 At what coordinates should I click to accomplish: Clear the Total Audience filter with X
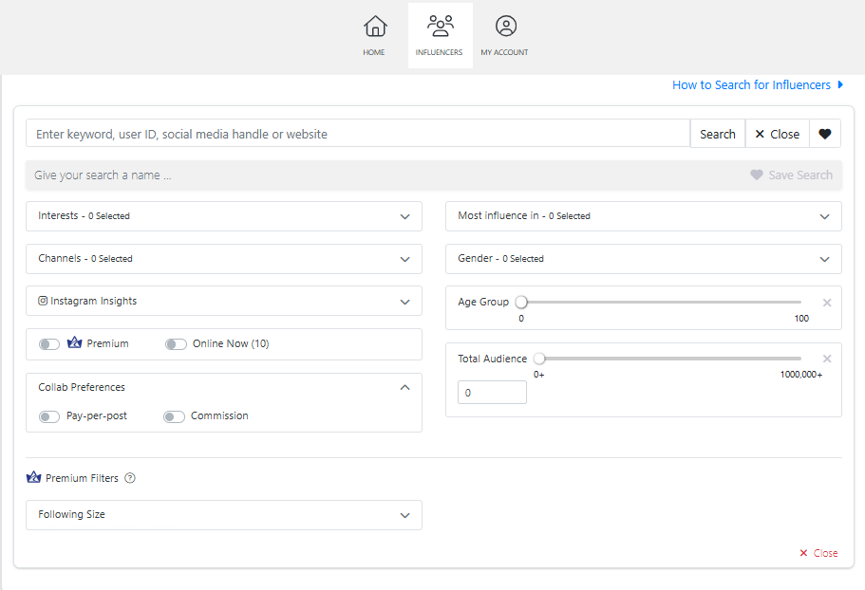click(x=827, y=359)
